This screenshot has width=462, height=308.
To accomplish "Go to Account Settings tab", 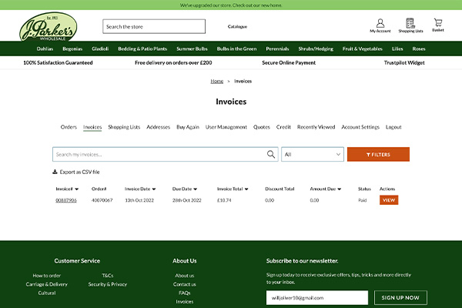I will point(360,127).
